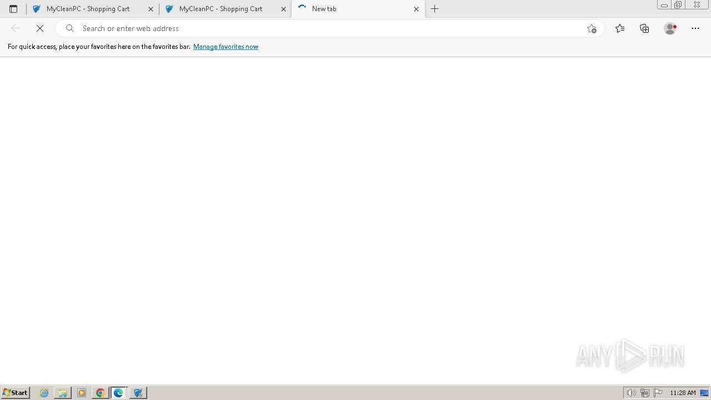Open media player icon in taskbar
Screen dimensions: 711x400
point(82,393)
